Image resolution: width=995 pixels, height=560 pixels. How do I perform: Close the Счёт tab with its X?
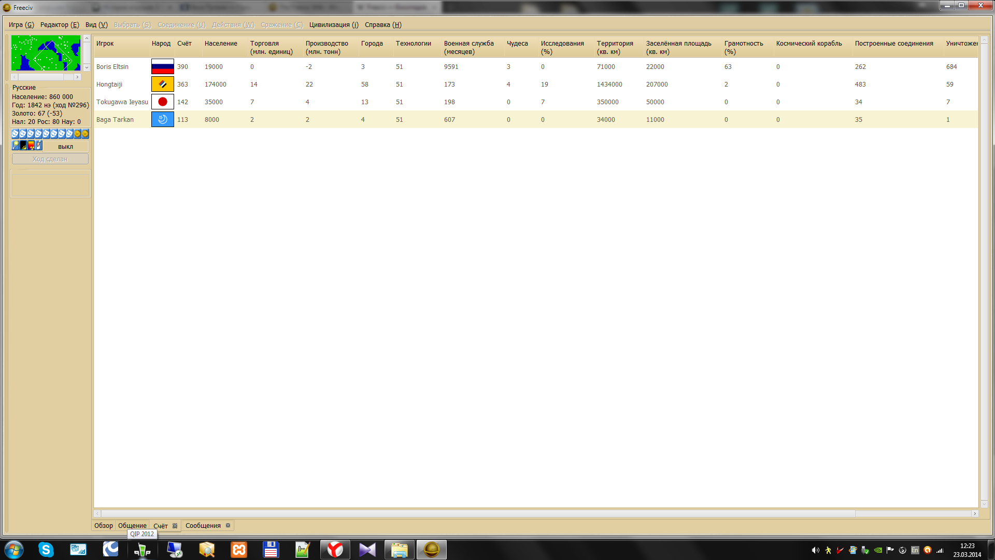click(x=175, y=526)
